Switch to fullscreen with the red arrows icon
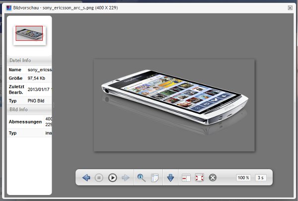 click(200, 178)
